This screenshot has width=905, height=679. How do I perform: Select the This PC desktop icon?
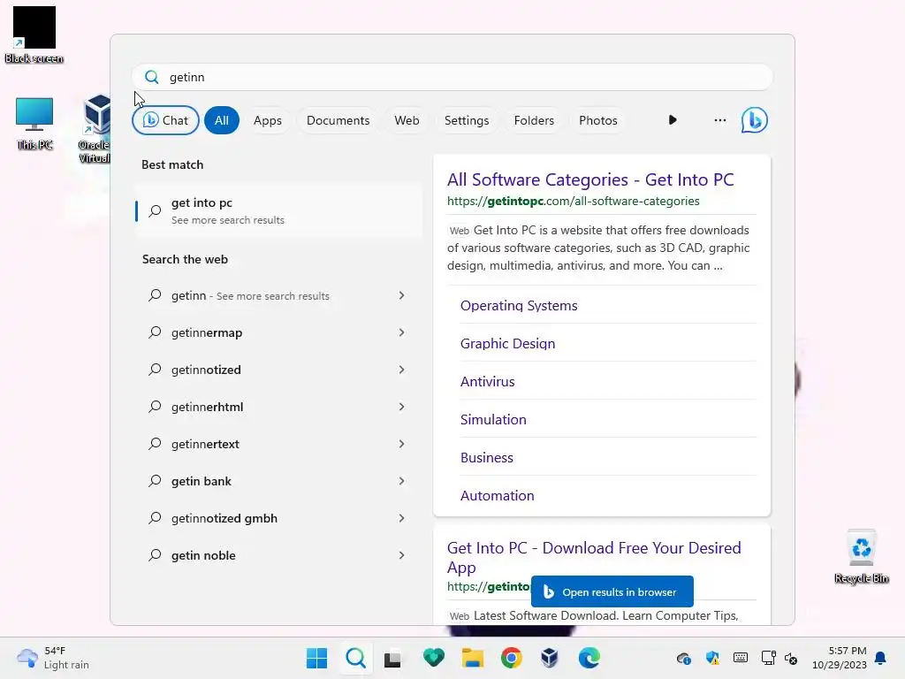[x=34, y=124]
